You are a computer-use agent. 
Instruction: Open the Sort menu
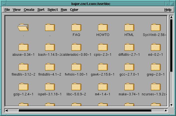click(x=41, y=10)
